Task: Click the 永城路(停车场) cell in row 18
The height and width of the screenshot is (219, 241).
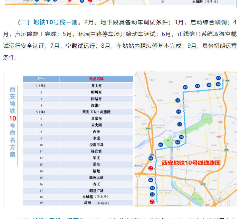Action: [x=96, y=197]
